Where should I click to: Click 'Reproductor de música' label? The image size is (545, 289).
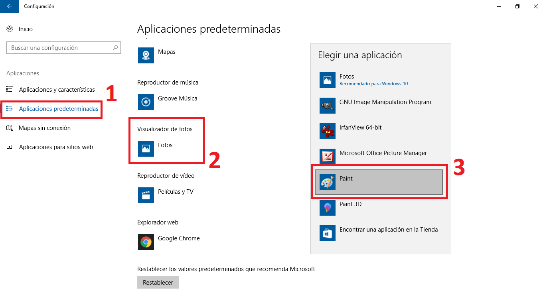(x=168, y=83)
